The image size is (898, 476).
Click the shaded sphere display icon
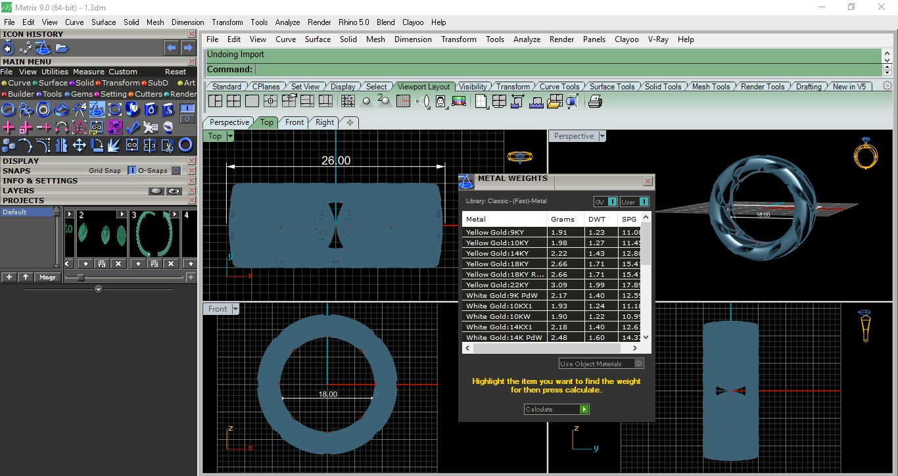(367, 101)
